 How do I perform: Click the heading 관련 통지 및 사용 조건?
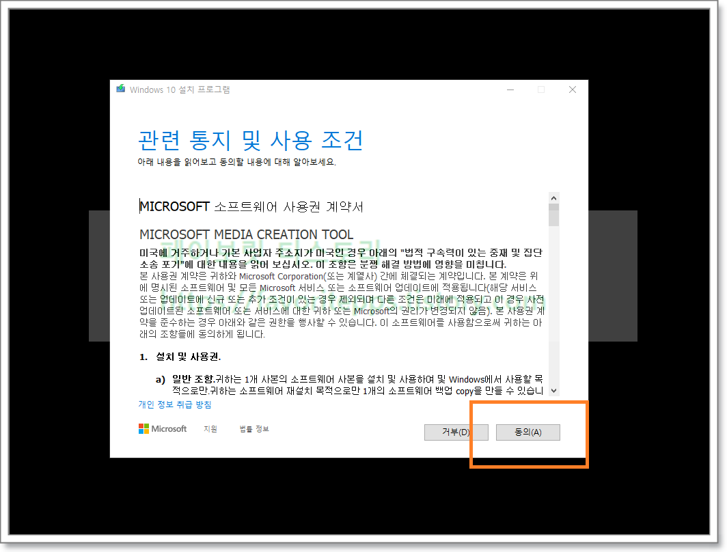point(250,141)
